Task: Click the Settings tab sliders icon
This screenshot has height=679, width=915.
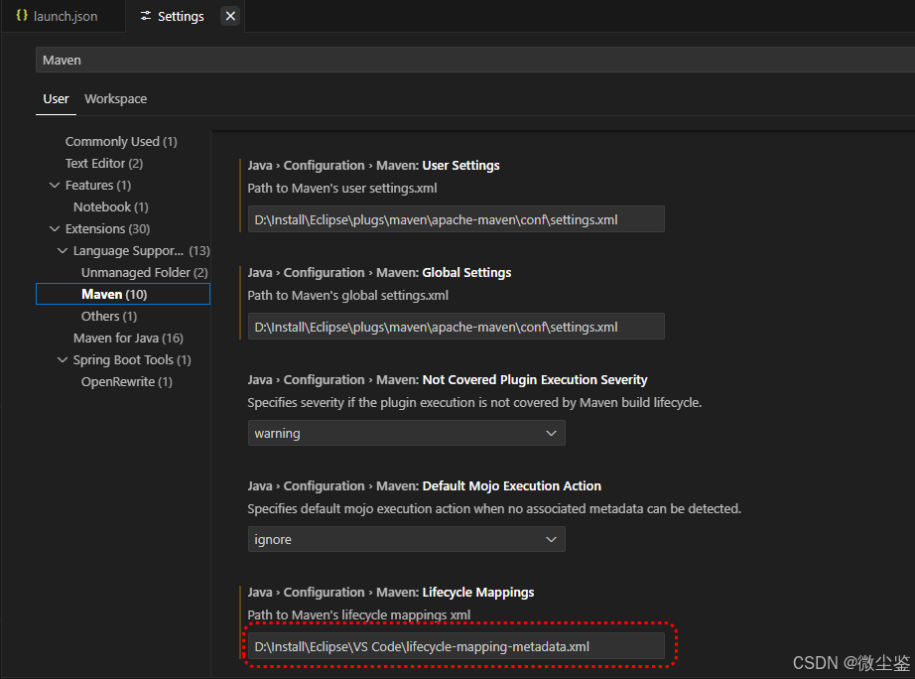Action: (146, 16)
